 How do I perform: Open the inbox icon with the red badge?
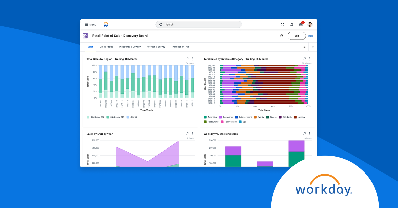click(x=301, y=24)
